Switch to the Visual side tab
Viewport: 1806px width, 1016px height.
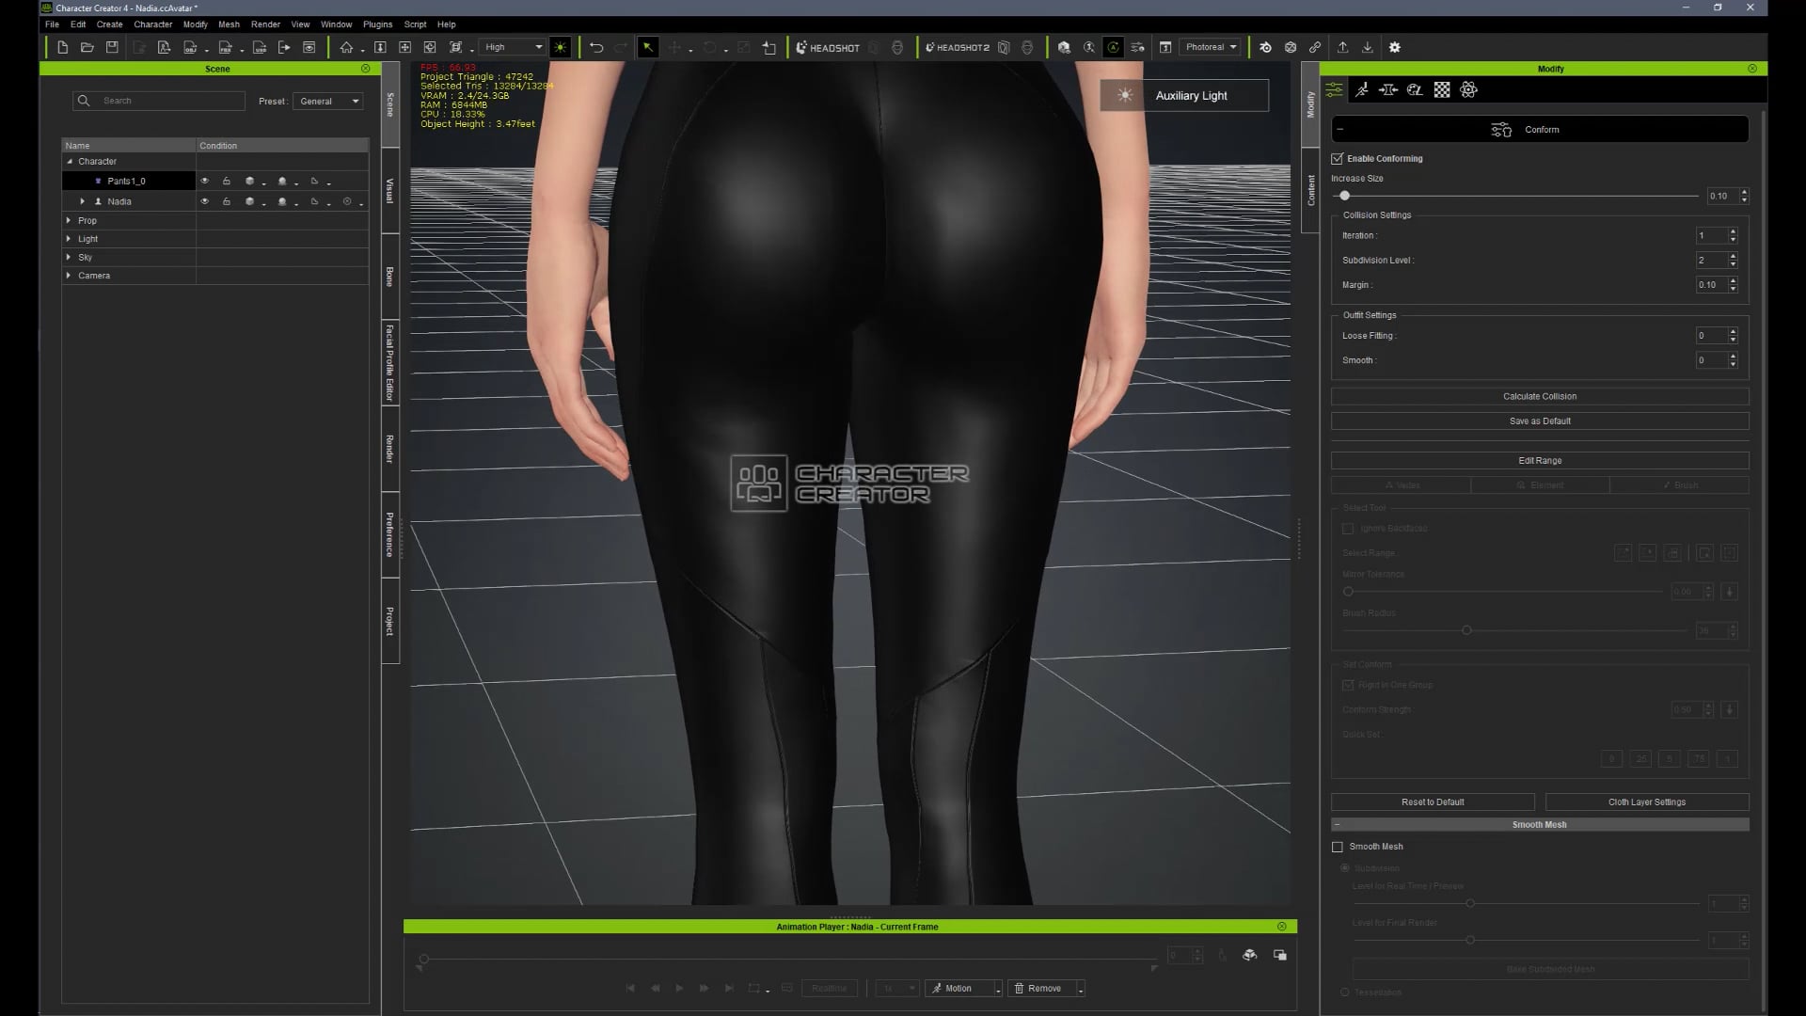(x=389, y=190)
